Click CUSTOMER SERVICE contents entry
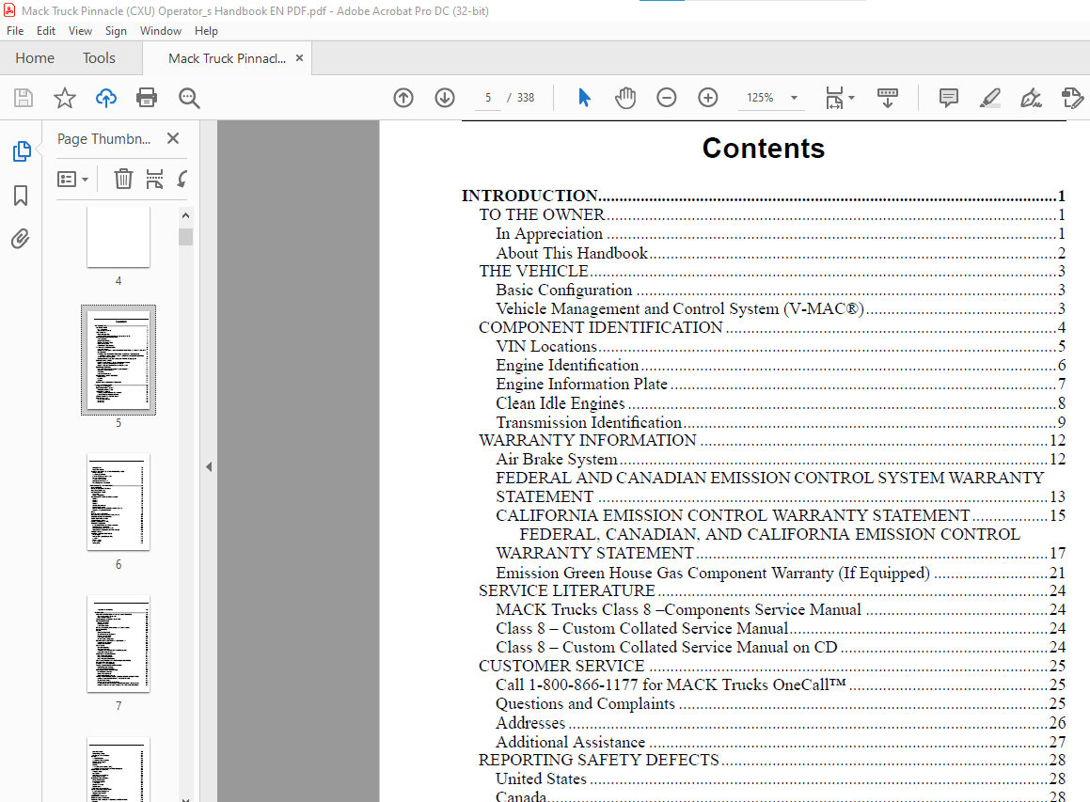 771,666
